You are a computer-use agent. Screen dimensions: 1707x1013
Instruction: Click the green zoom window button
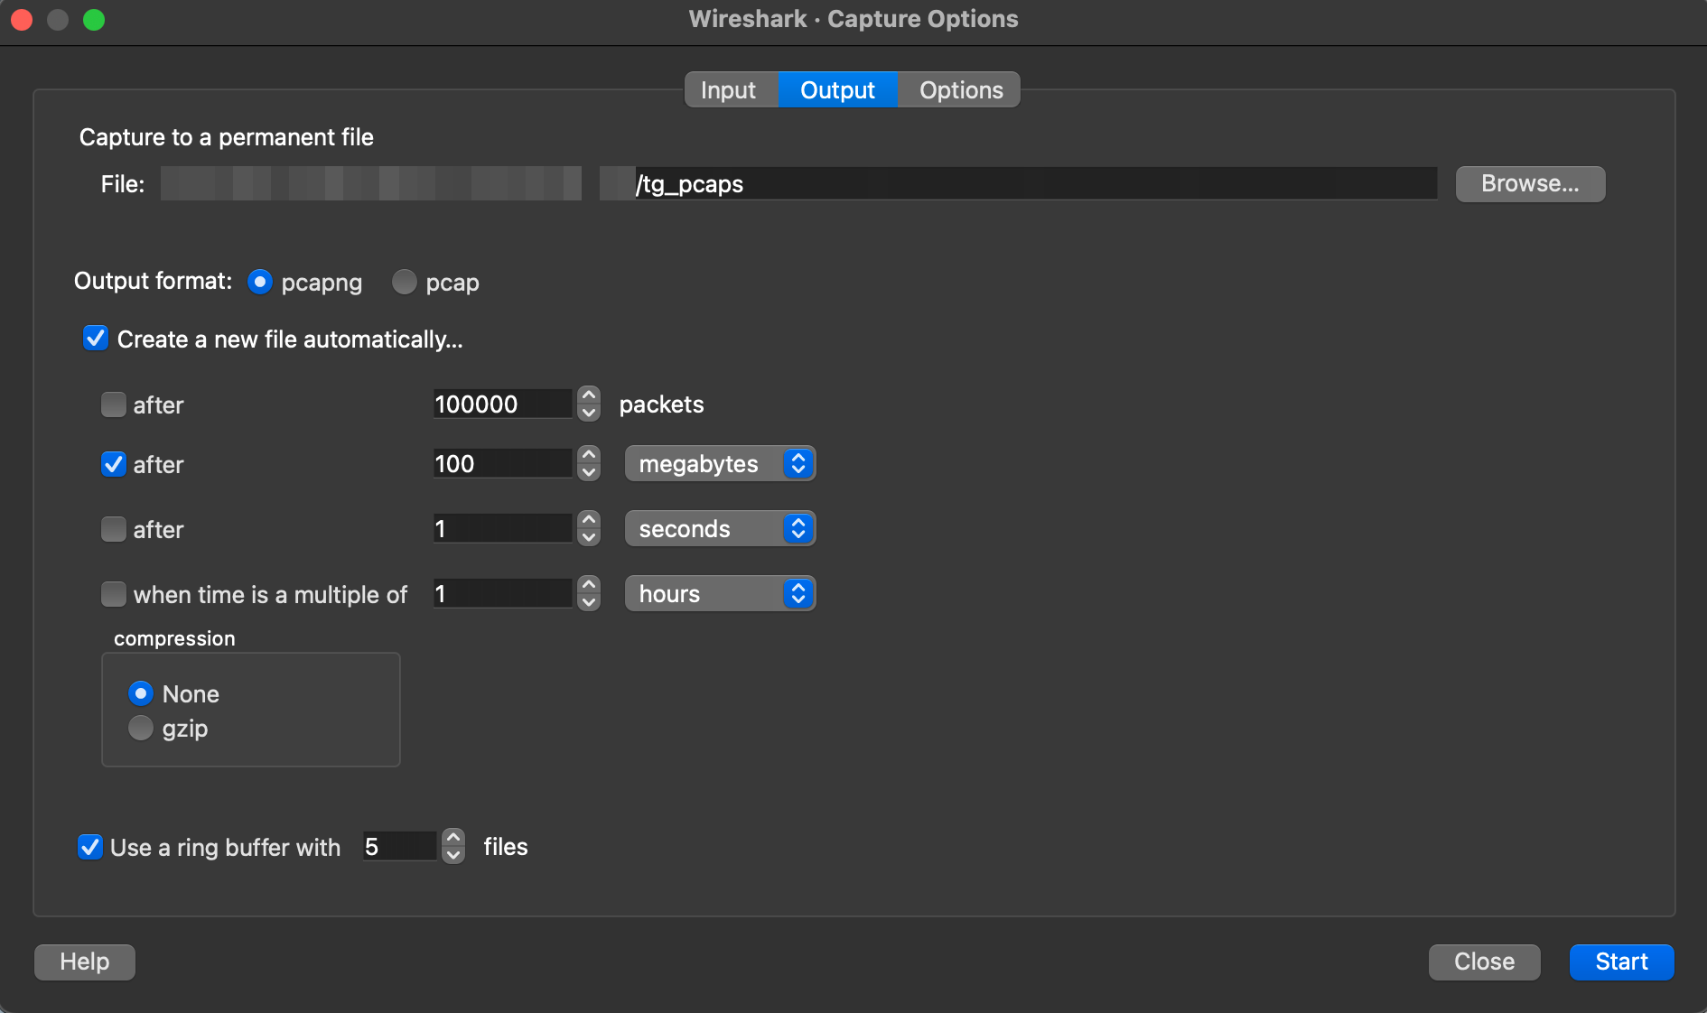[94, 19]
